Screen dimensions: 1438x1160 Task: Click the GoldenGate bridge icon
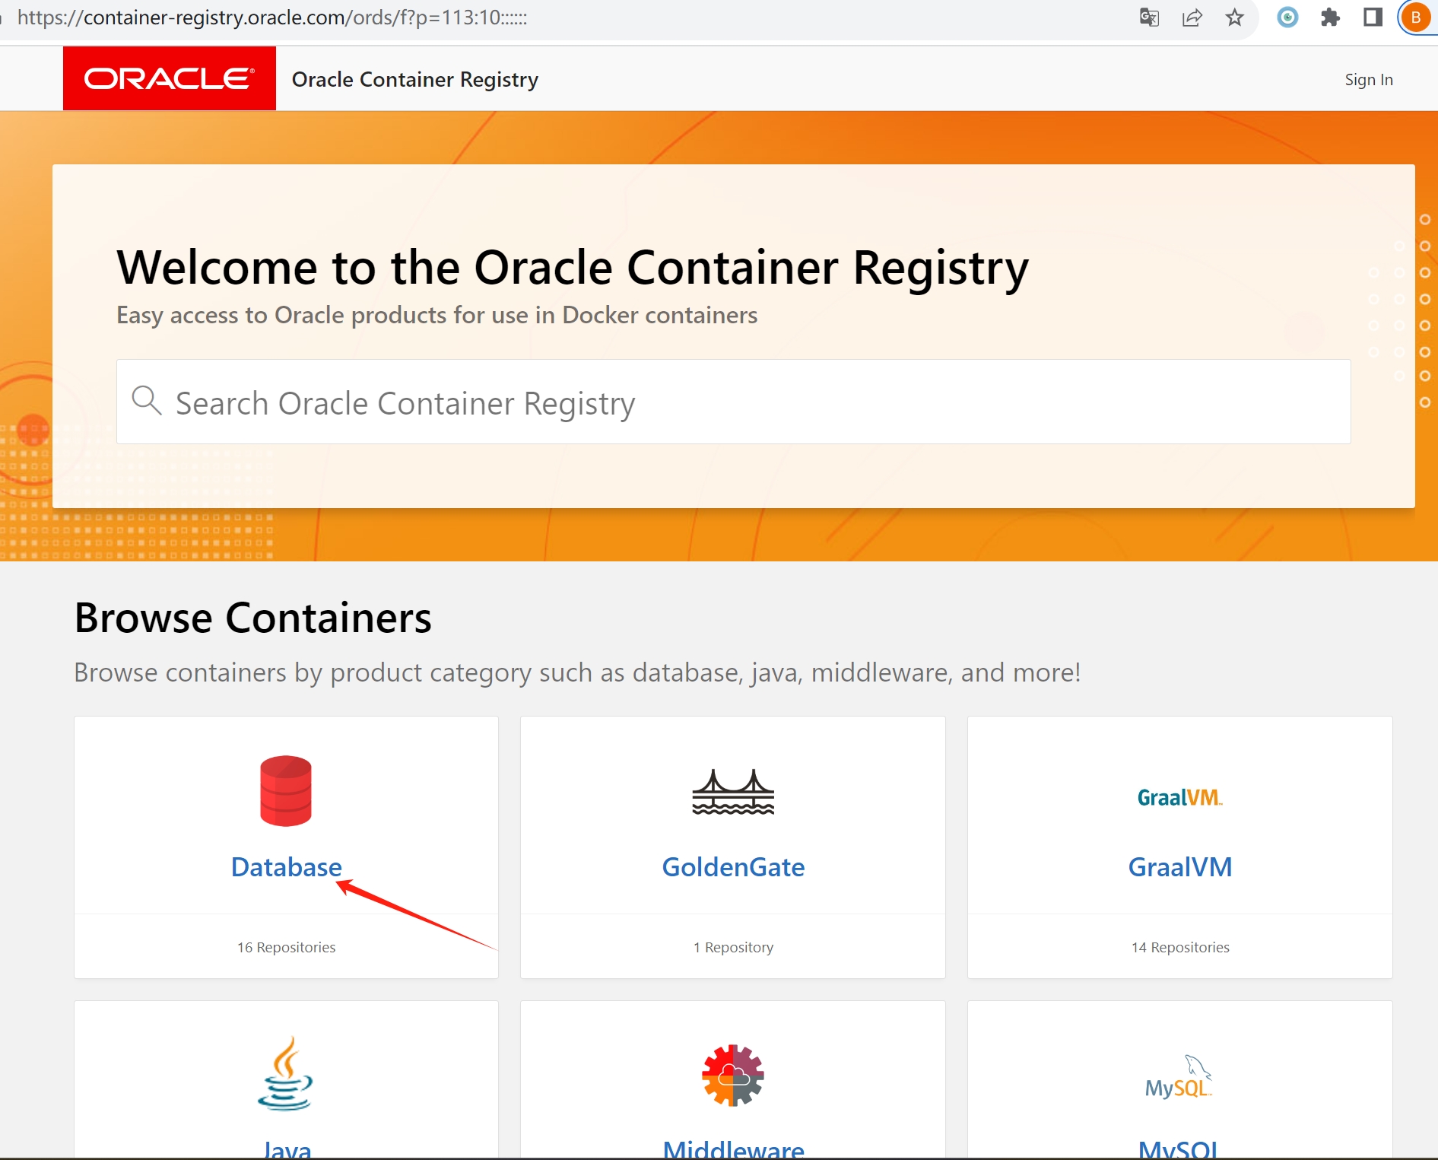coord(732,791)
